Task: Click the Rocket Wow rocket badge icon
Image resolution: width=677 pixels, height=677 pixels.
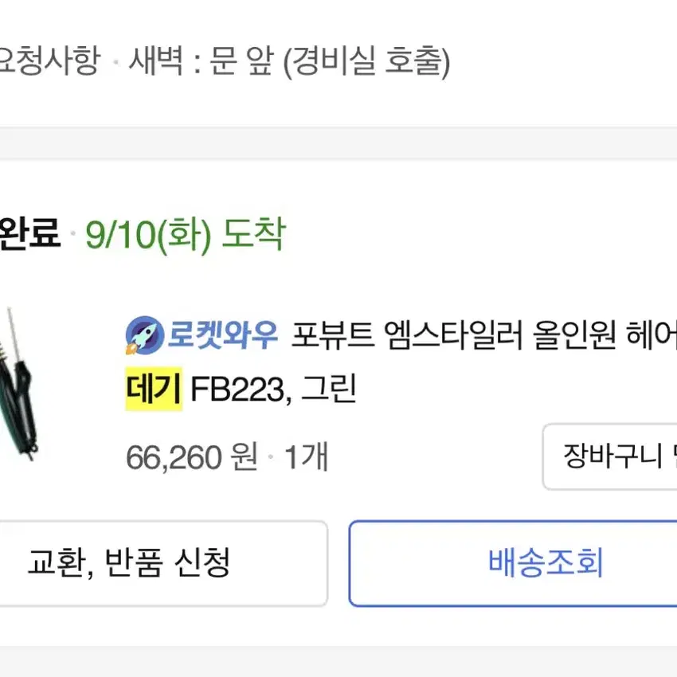Action: pos(145,335)
